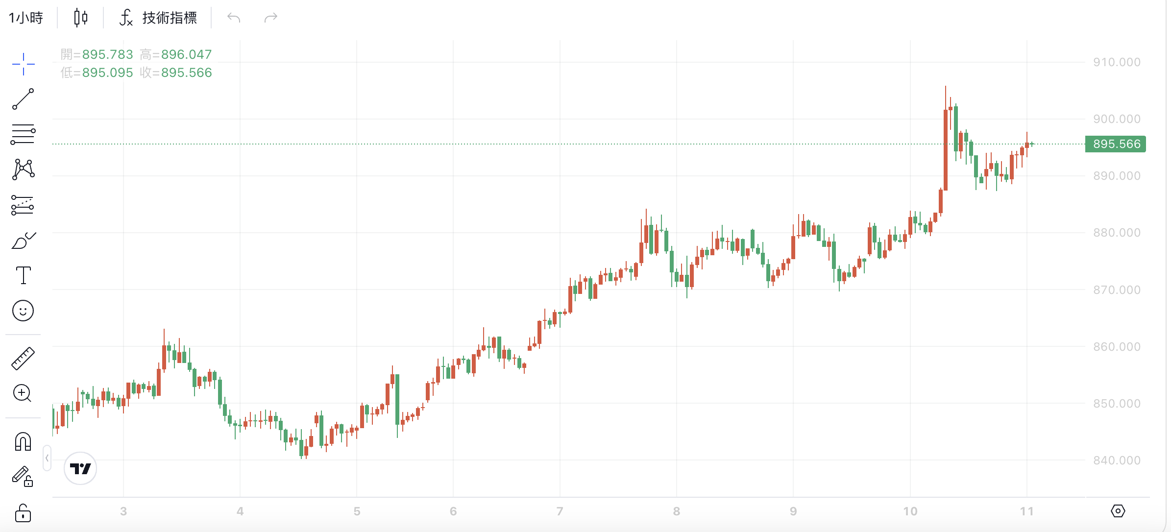Collapse the left drawing toolbar

coord(47,458)
